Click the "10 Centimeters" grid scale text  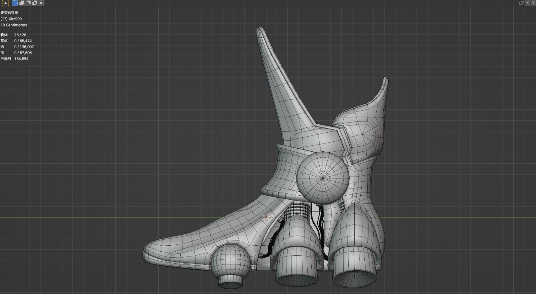click(14, 25)
